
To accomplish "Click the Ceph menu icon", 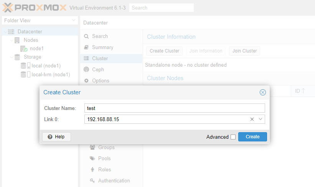I will tap(86, 70).
